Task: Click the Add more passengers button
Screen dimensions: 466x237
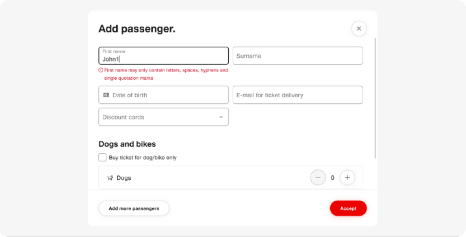Action: [134, 208]
